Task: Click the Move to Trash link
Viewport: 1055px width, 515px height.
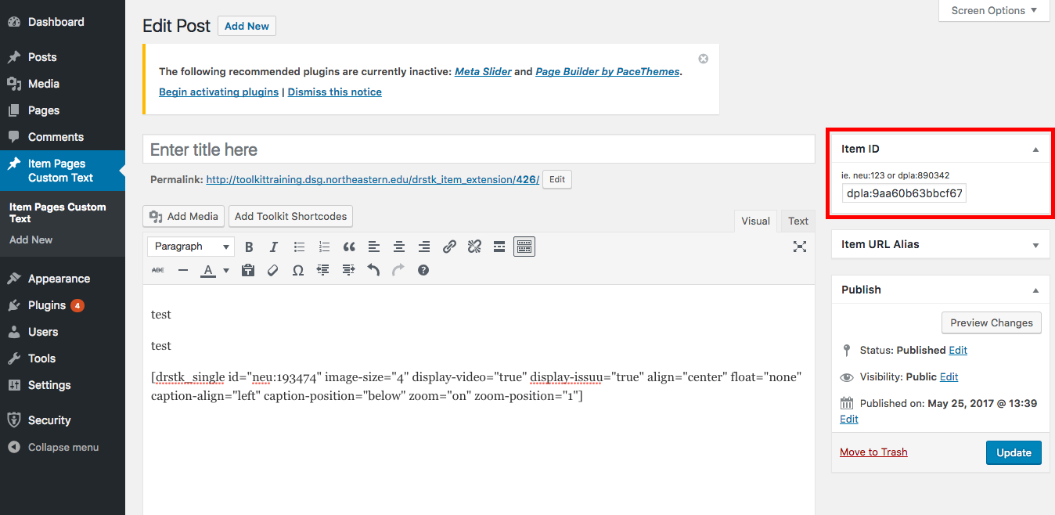Action: (873, 452)
